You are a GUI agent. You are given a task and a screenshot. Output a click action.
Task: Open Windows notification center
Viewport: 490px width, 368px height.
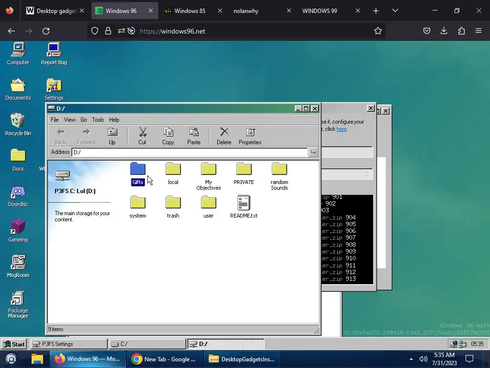point(469,359)
